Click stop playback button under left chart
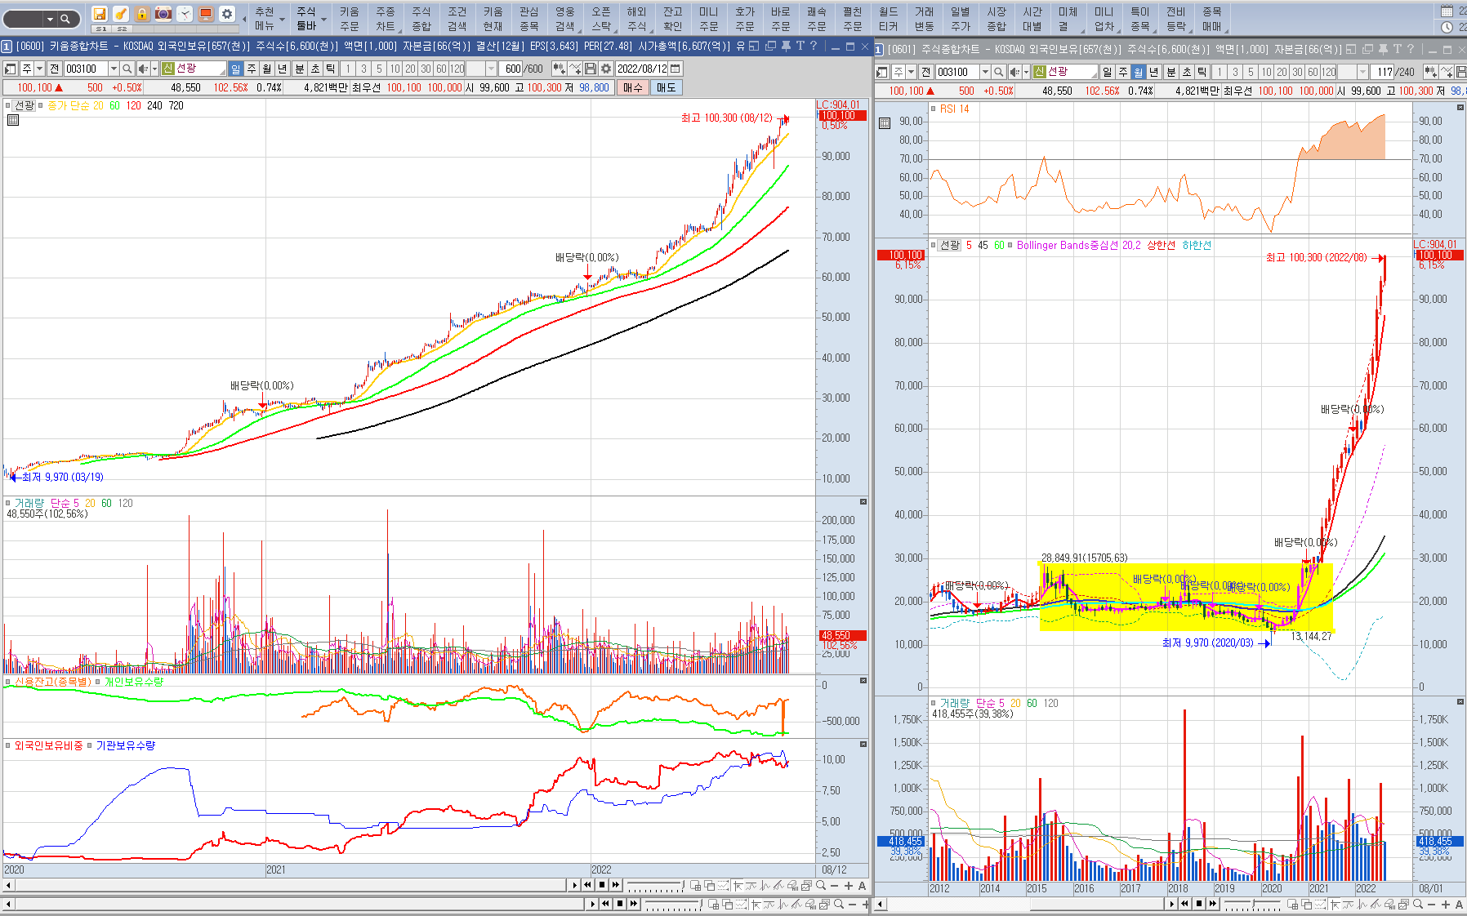This screenshot has width=1467, height=916. click(602, 885)
